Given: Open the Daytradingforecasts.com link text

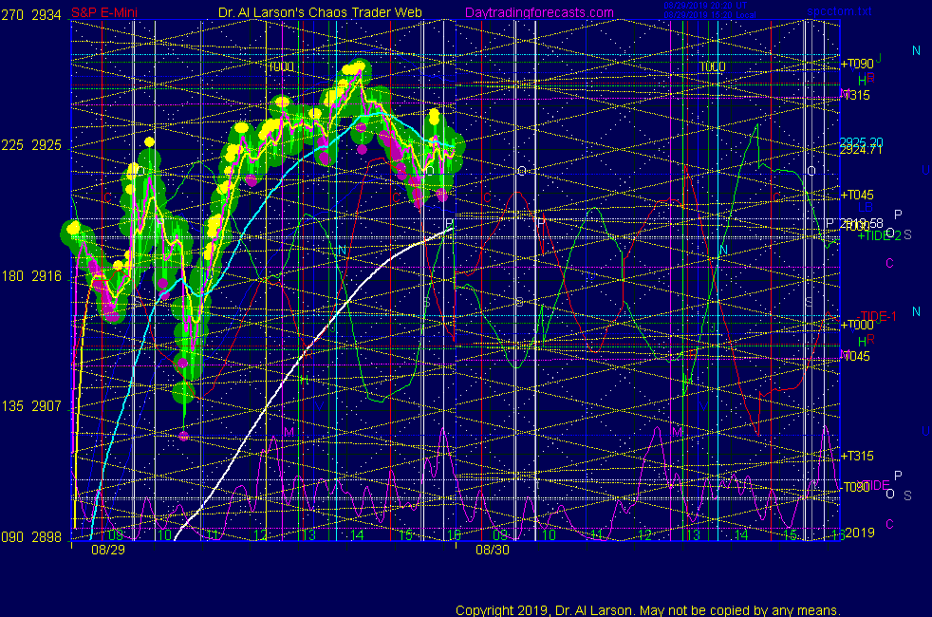Looking at the screenshot, I should point(539,12).
